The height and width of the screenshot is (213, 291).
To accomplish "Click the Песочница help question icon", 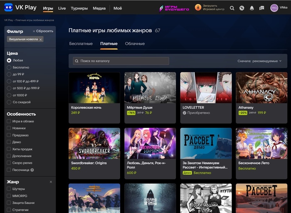I will (x=32, y=170).
